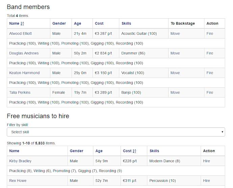Sort band members by Gender header

pyautogui.click(x=59, y=24)
